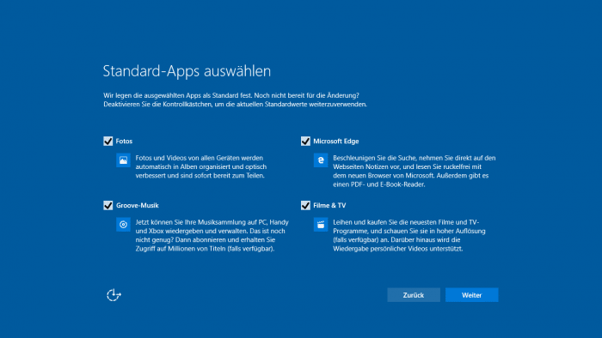
Task: Click the Fotos description paragraph
Action: (200, 167)
